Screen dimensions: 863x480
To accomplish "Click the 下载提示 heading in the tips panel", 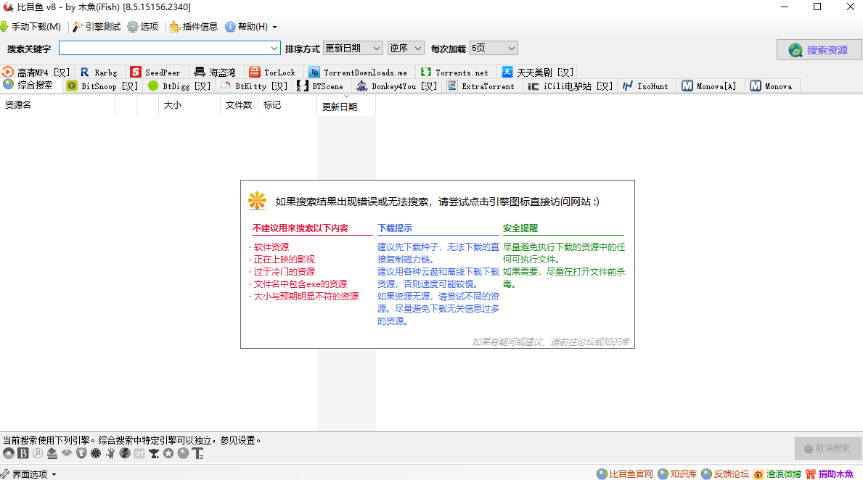I will pyautogui.click(x=395, y=228).
